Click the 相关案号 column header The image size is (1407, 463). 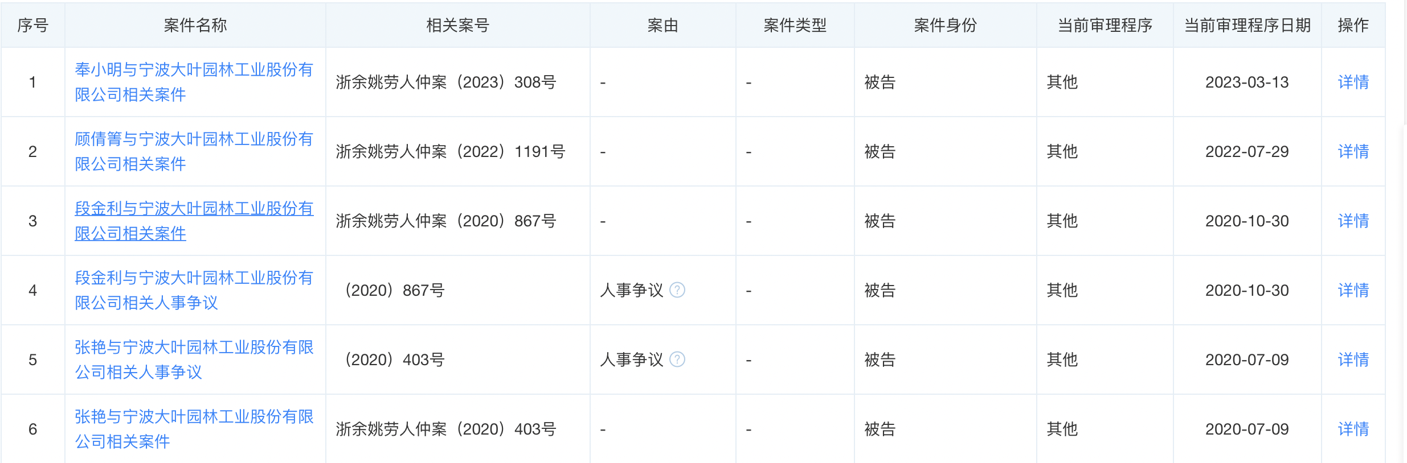tap(457, 25)
